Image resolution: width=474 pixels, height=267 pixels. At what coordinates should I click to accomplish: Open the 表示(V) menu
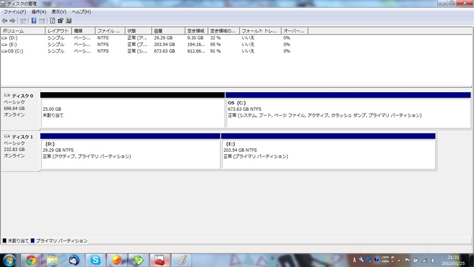(x=59, y=12)
